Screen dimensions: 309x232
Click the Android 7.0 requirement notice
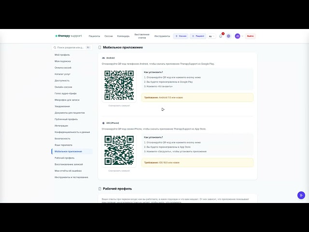(197, 98)
